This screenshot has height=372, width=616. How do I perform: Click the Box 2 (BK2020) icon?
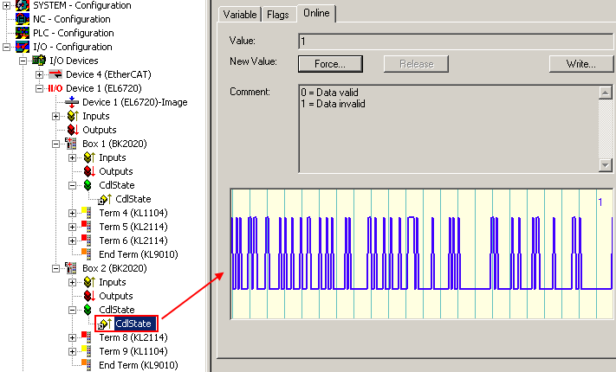coord(71,268)
